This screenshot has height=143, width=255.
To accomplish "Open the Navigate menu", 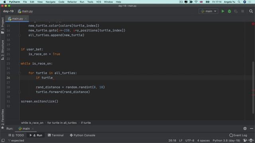I will click(x=51, y=2).
